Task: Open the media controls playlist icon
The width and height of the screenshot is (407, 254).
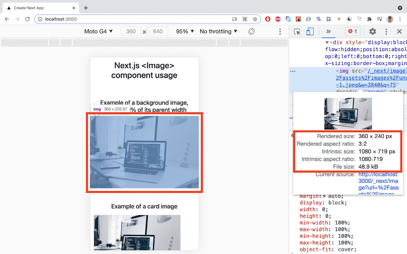Action: 380,19
